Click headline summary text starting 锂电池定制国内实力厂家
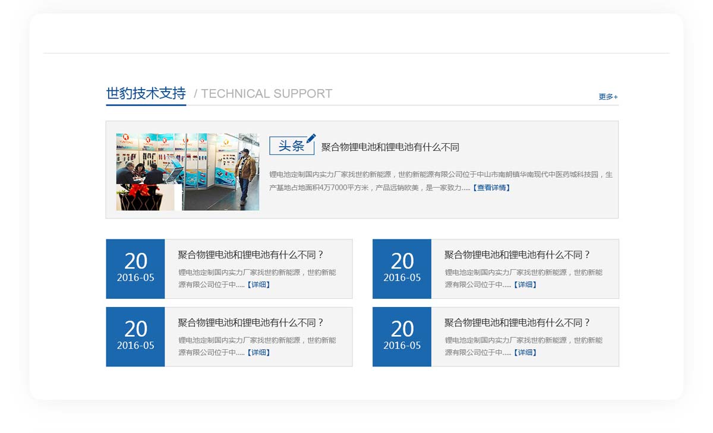 (x=441, y=181)
